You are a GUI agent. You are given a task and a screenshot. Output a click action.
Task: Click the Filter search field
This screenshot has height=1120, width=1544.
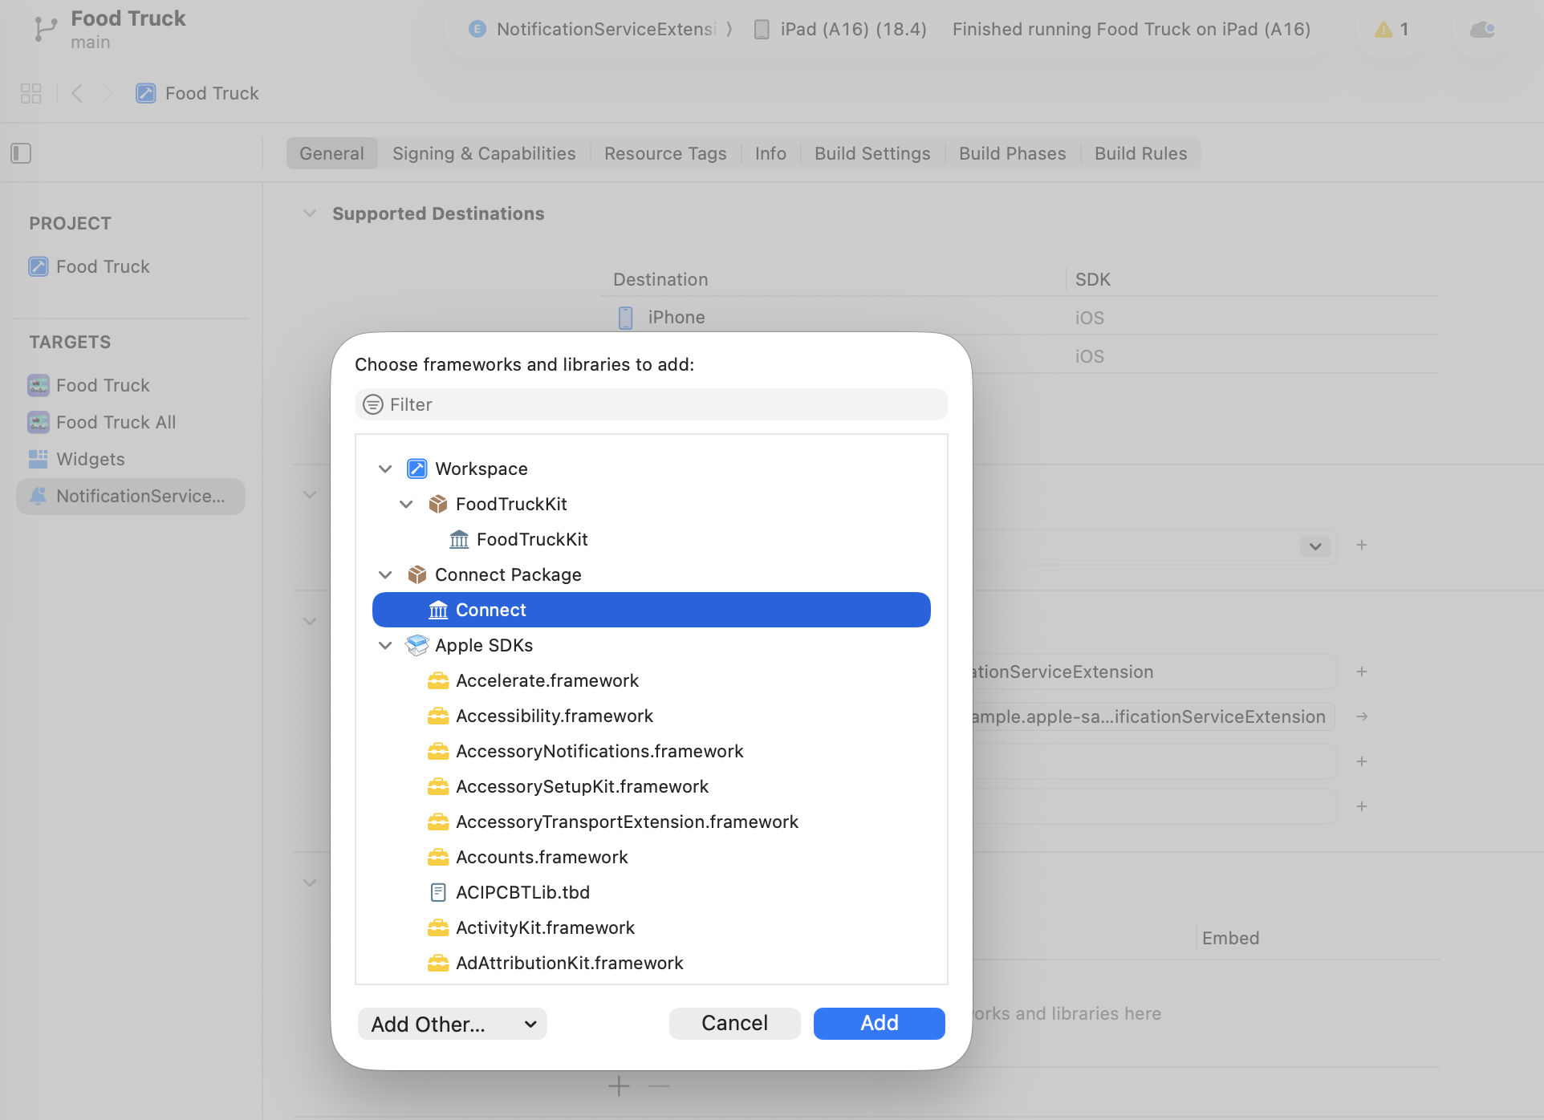[x=650, y=404]
